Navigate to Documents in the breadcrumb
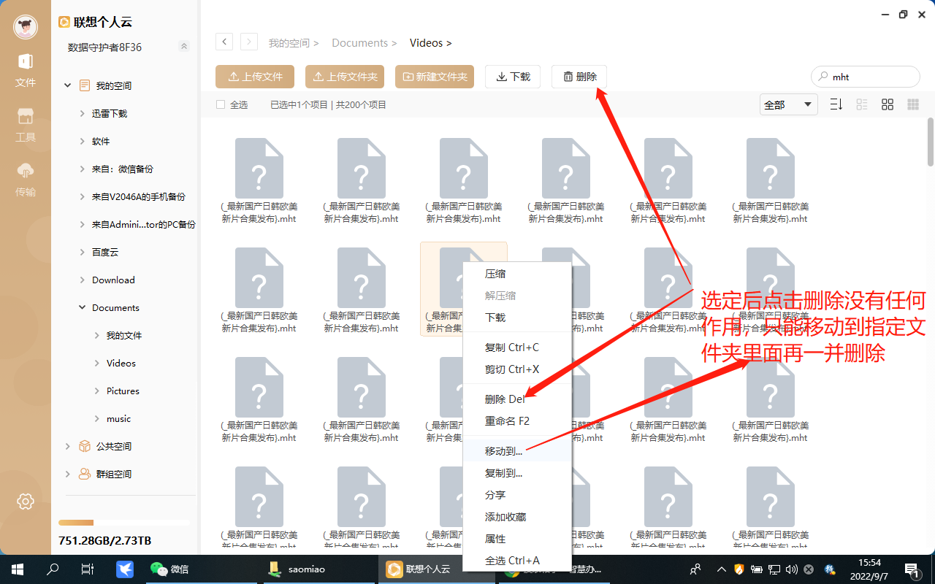935x584 pixels. [359, 43]
